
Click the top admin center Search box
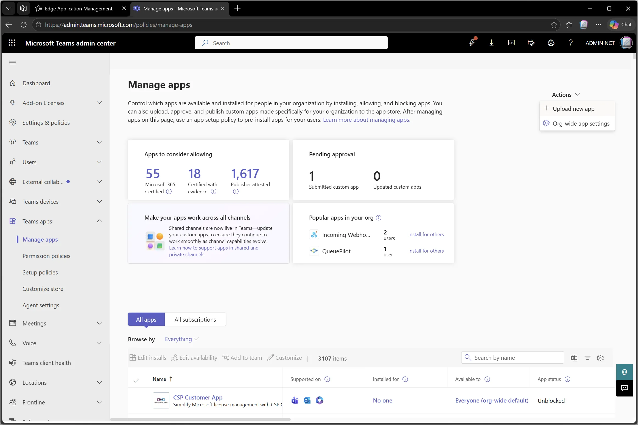291,43
